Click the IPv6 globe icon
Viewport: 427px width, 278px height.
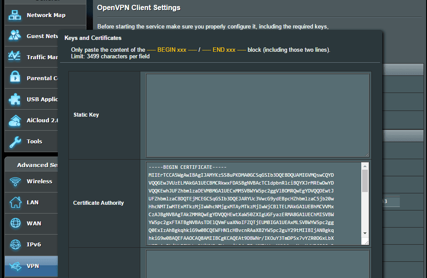pyautogui.click(x=15, y=244)
